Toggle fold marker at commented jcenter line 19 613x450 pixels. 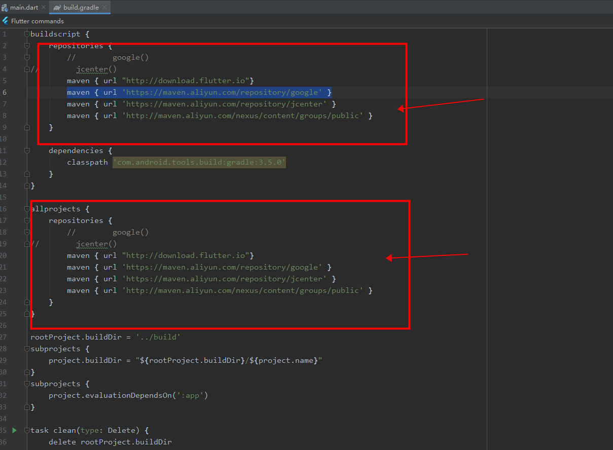(27, 244)
